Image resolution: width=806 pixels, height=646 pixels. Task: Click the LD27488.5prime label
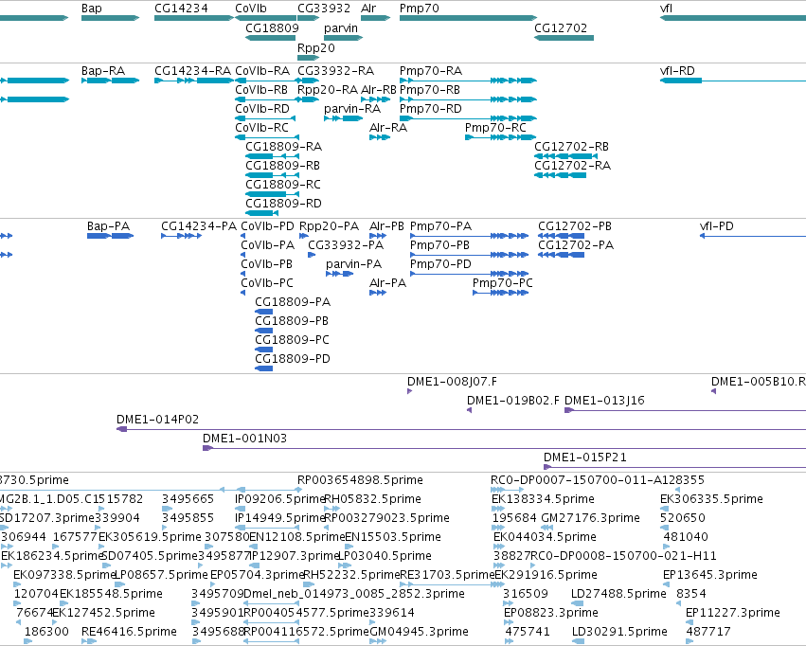tap(618, 594)
